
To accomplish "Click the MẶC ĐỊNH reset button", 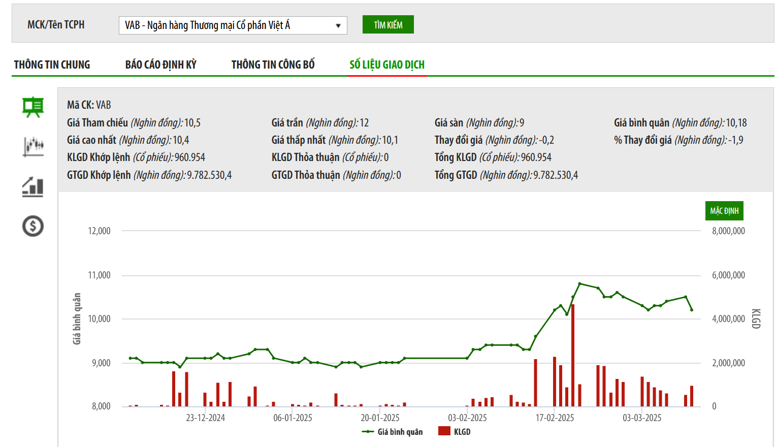I will point(724,211).
